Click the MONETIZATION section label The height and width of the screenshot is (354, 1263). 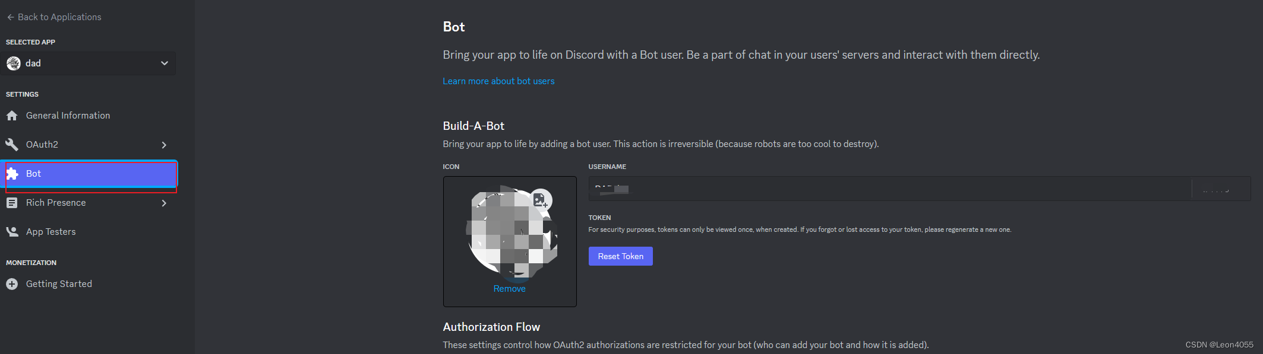31,263
